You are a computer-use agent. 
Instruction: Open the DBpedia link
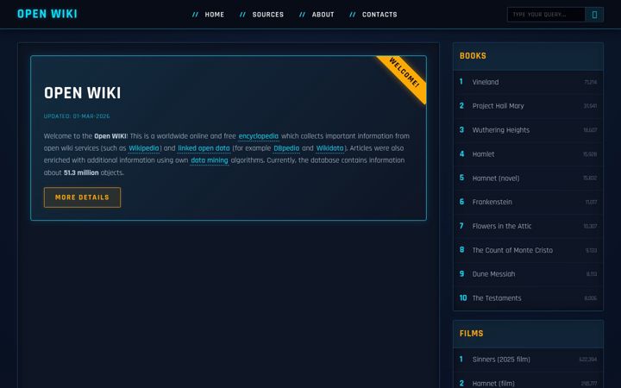286,148
